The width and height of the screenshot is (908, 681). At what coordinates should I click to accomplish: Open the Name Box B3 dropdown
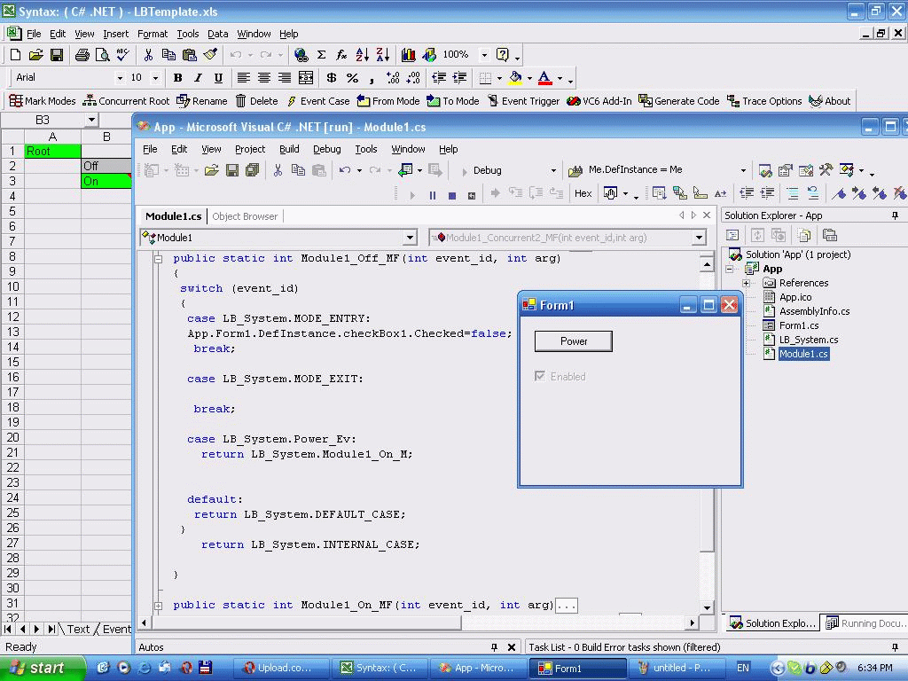click(91, 120)
